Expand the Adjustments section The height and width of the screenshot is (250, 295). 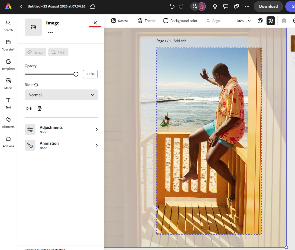pos(61,129)
